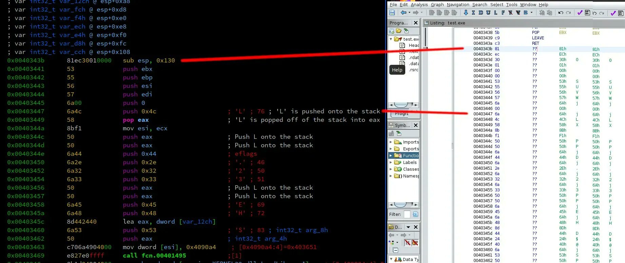Click the Symbol Tree filter options icon
The height and width of the screenshot is (263, 625).
415,214
